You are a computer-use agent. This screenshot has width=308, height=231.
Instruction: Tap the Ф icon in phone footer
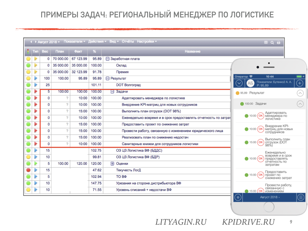click(238, 197)
